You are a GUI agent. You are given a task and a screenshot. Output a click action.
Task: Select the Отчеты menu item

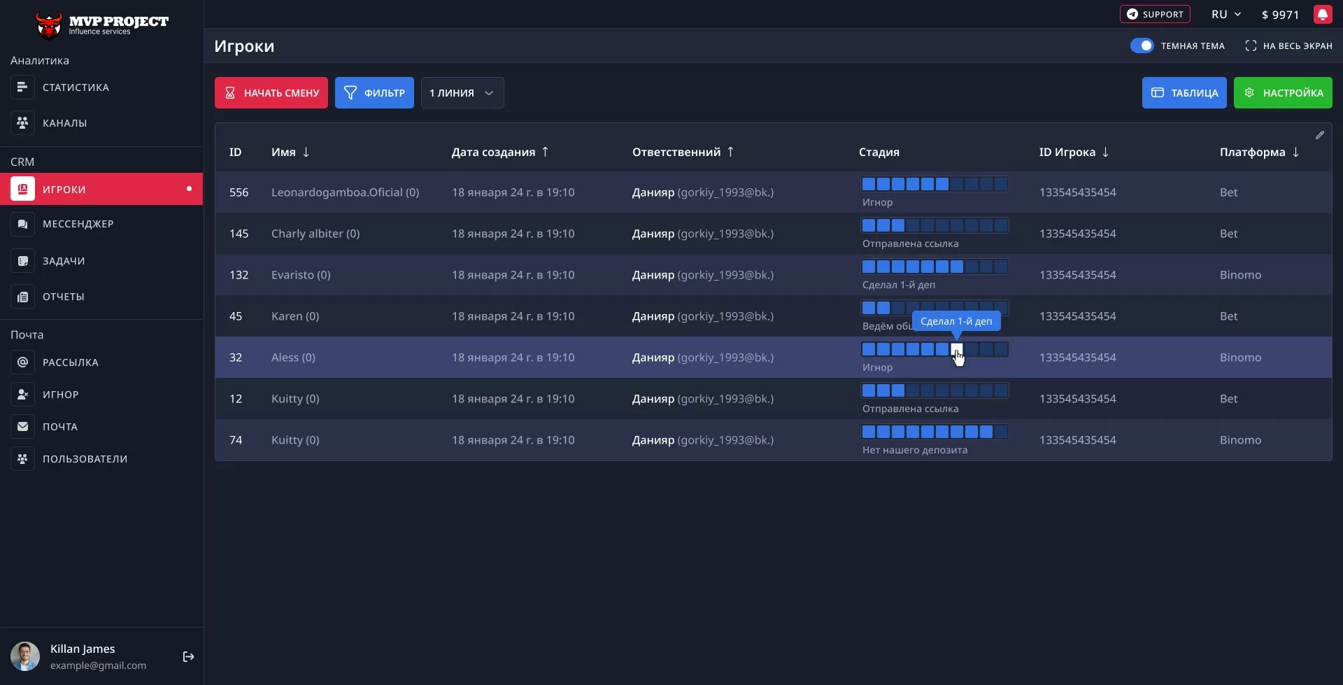coord(63,297)
